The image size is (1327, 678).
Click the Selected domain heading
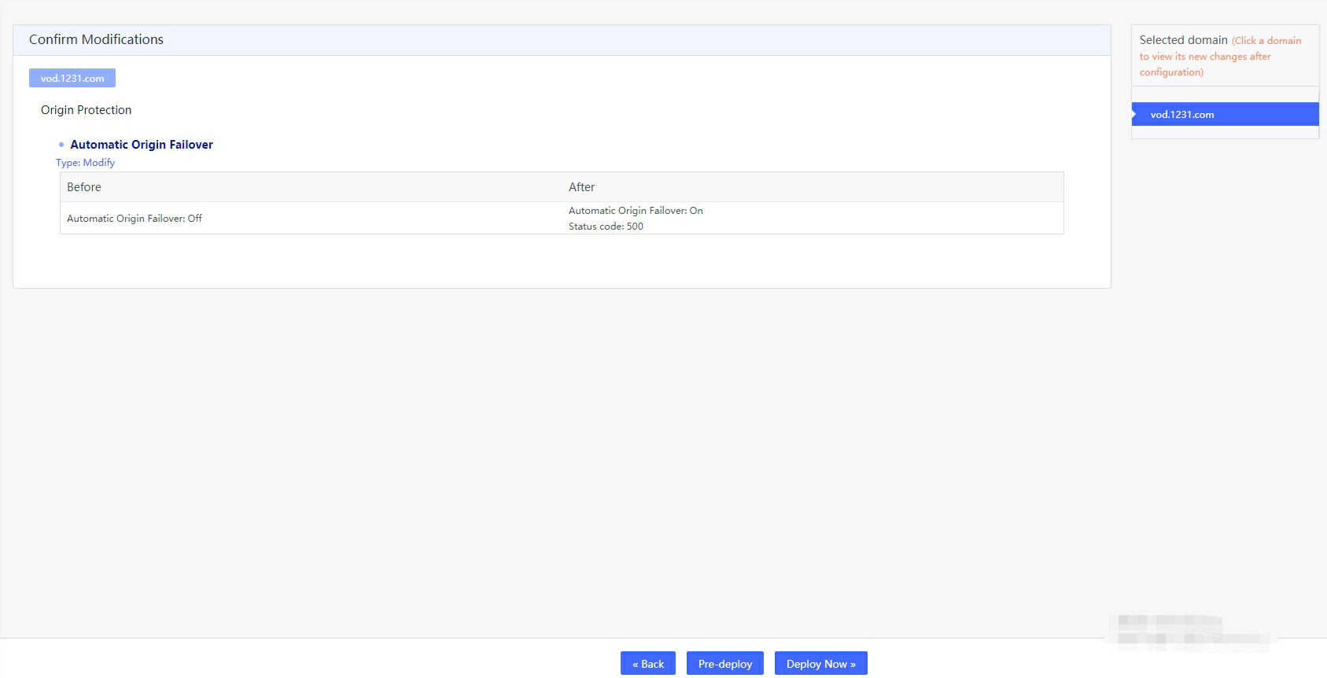click(1183, 40)
